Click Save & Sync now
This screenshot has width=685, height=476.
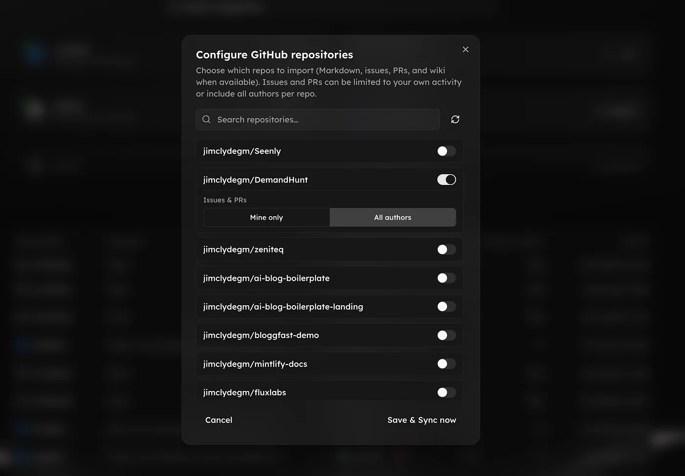coord(422,420)
